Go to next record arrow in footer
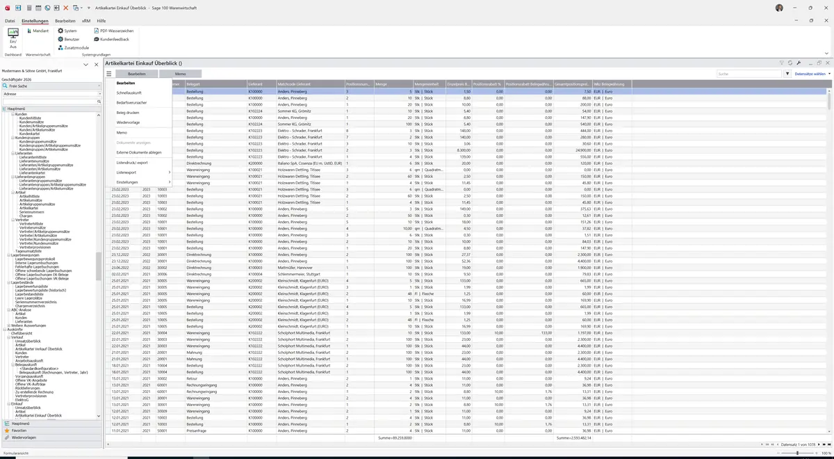The image size is (834, 459). click(x=819, y=444)
